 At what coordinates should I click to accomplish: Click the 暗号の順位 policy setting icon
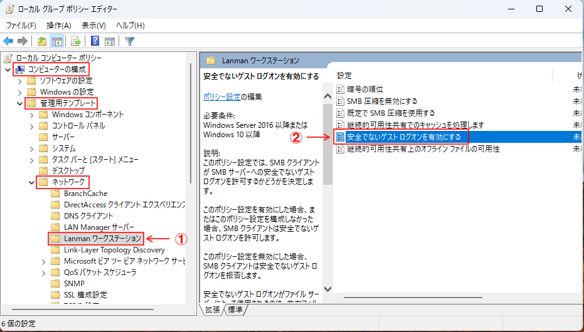point(340,89)
